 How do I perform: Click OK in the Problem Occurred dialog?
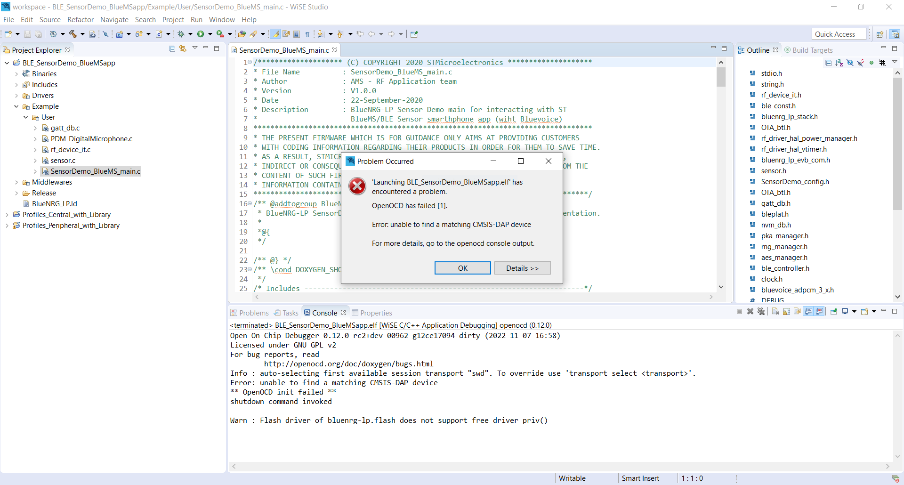[462, 267]
